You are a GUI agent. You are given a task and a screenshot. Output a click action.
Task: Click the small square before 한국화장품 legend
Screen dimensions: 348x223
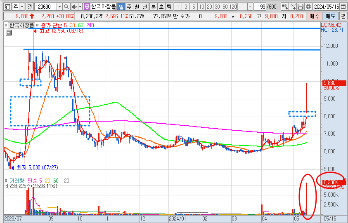6,25
